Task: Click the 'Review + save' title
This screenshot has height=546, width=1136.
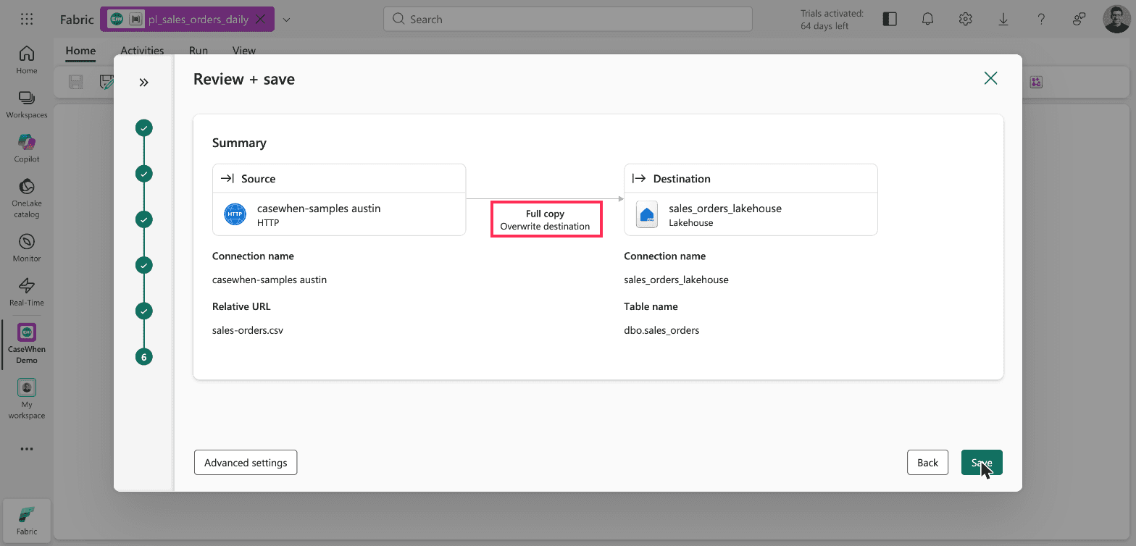Action: pyautogui.click(x=244, y=79)
